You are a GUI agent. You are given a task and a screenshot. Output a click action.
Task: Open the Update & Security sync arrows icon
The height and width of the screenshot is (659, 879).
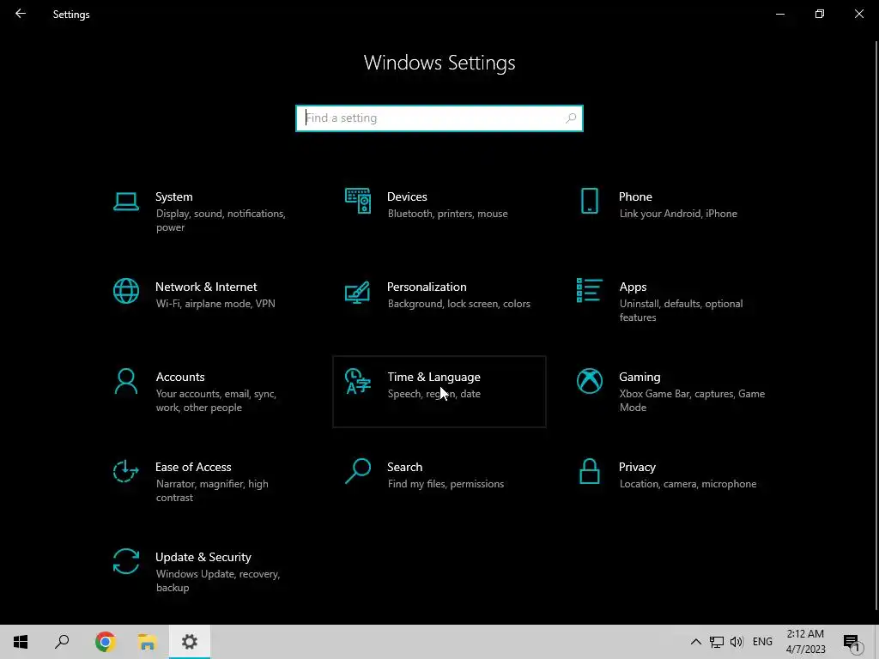pos(126,561)
